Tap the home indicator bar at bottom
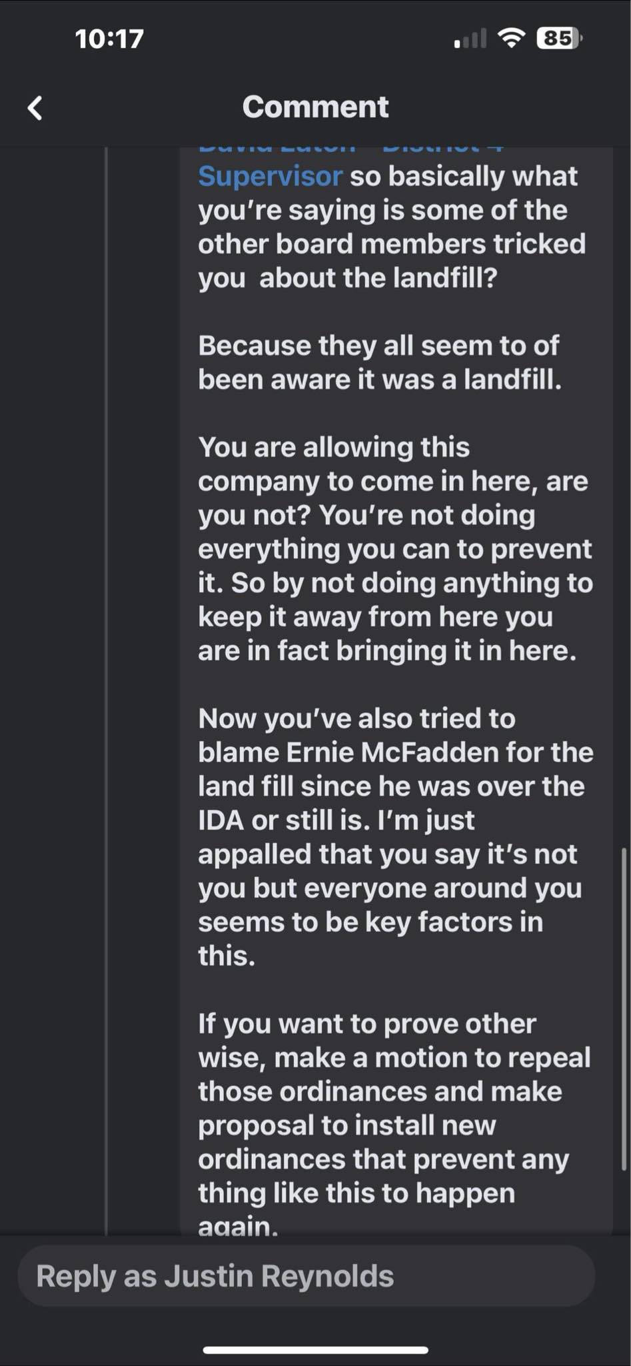The width and height of the screenshot is (631, 1366). (x=315, y=1350)
